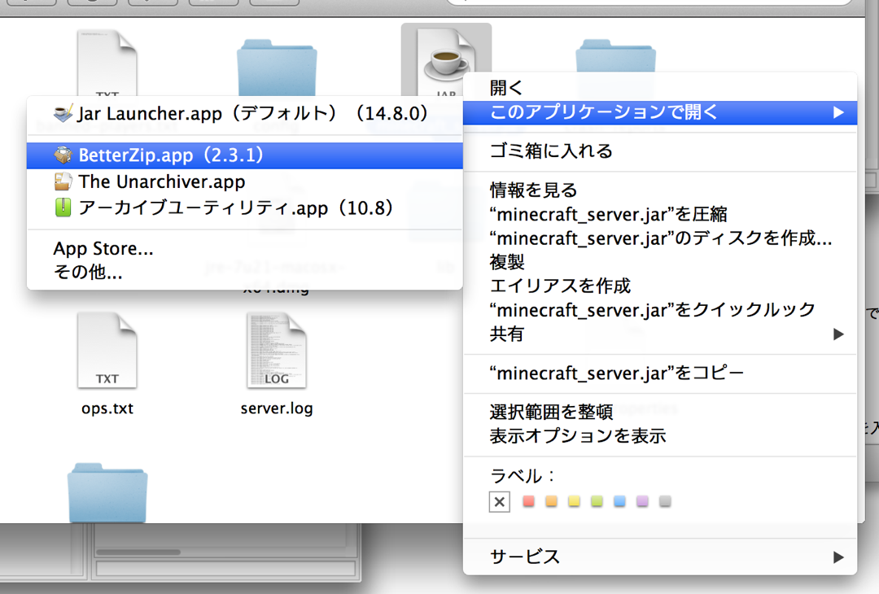Open 表示オプションを表示
The width and height of the screenshot is (879, 594).
pos(660,436)
